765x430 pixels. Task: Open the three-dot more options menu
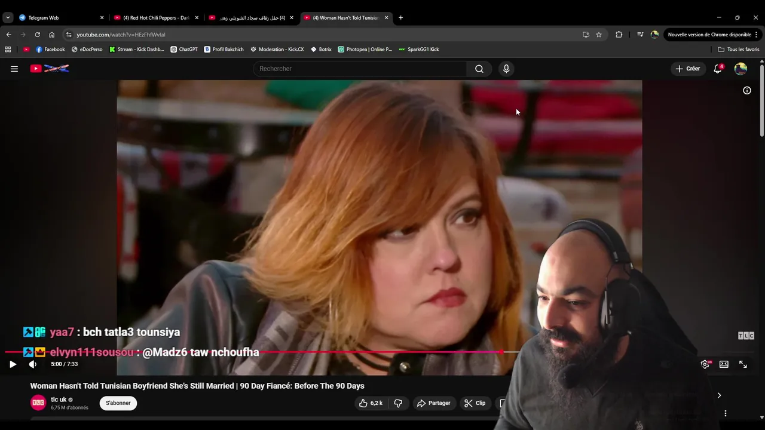click(725, 413)
